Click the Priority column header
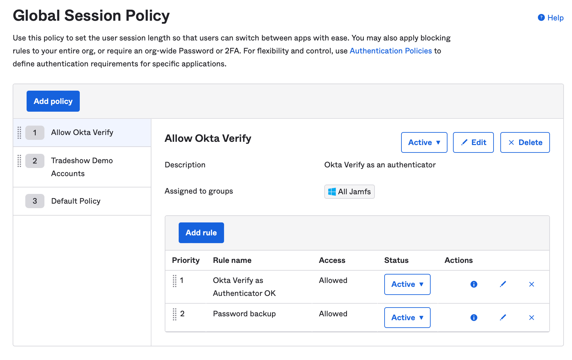 pos(186,260)
